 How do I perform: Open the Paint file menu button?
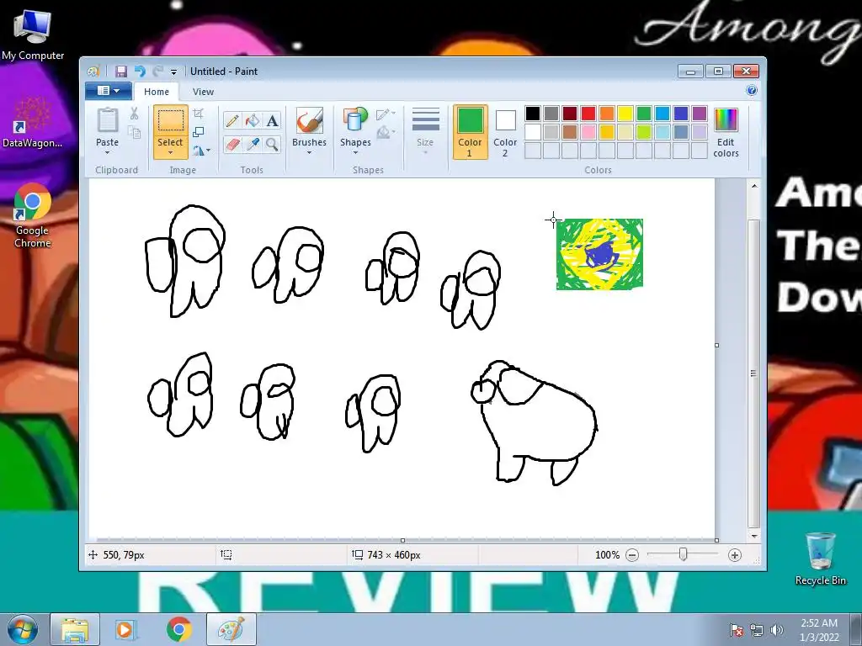click(x=109, y=91)
